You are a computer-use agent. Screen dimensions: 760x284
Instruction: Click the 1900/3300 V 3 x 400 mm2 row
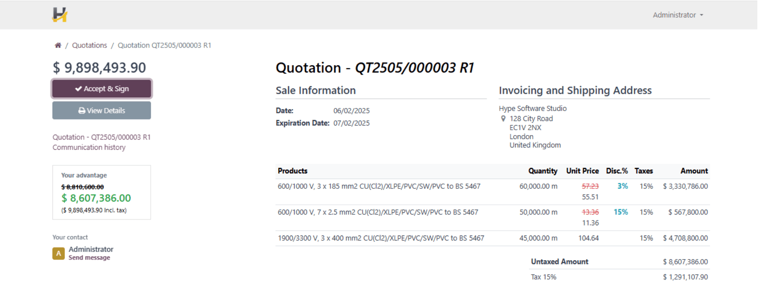pos(492,238)
